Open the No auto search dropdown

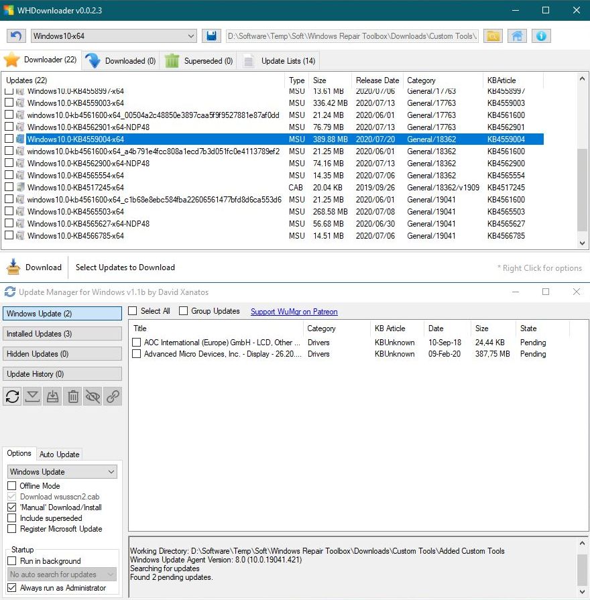point(62,575)
